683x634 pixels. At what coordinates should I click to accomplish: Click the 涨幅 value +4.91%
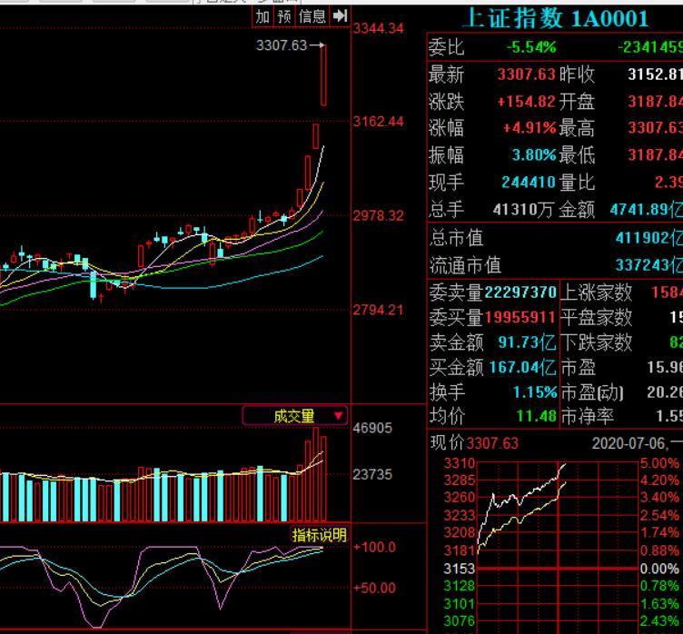point(530,128)
